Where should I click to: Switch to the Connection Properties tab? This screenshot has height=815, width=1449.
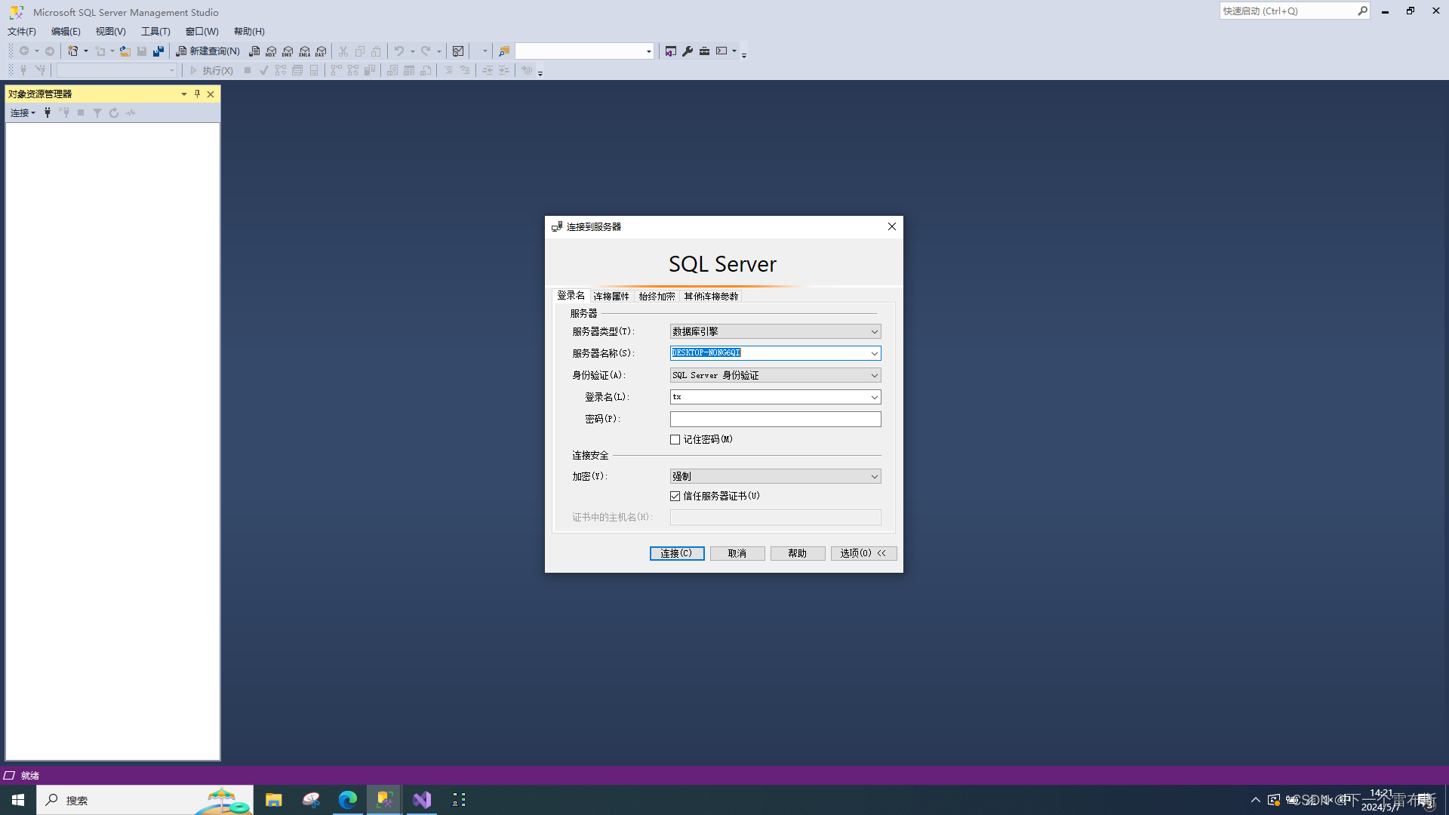[611, 296]
